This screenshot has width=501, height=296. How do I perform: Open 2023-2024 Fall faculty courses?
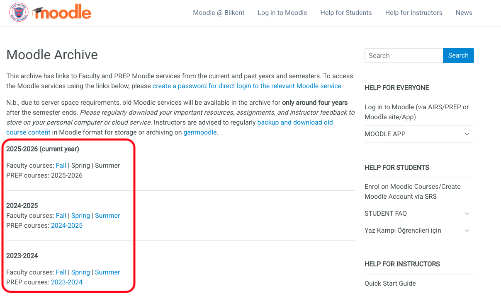[61, 272]
